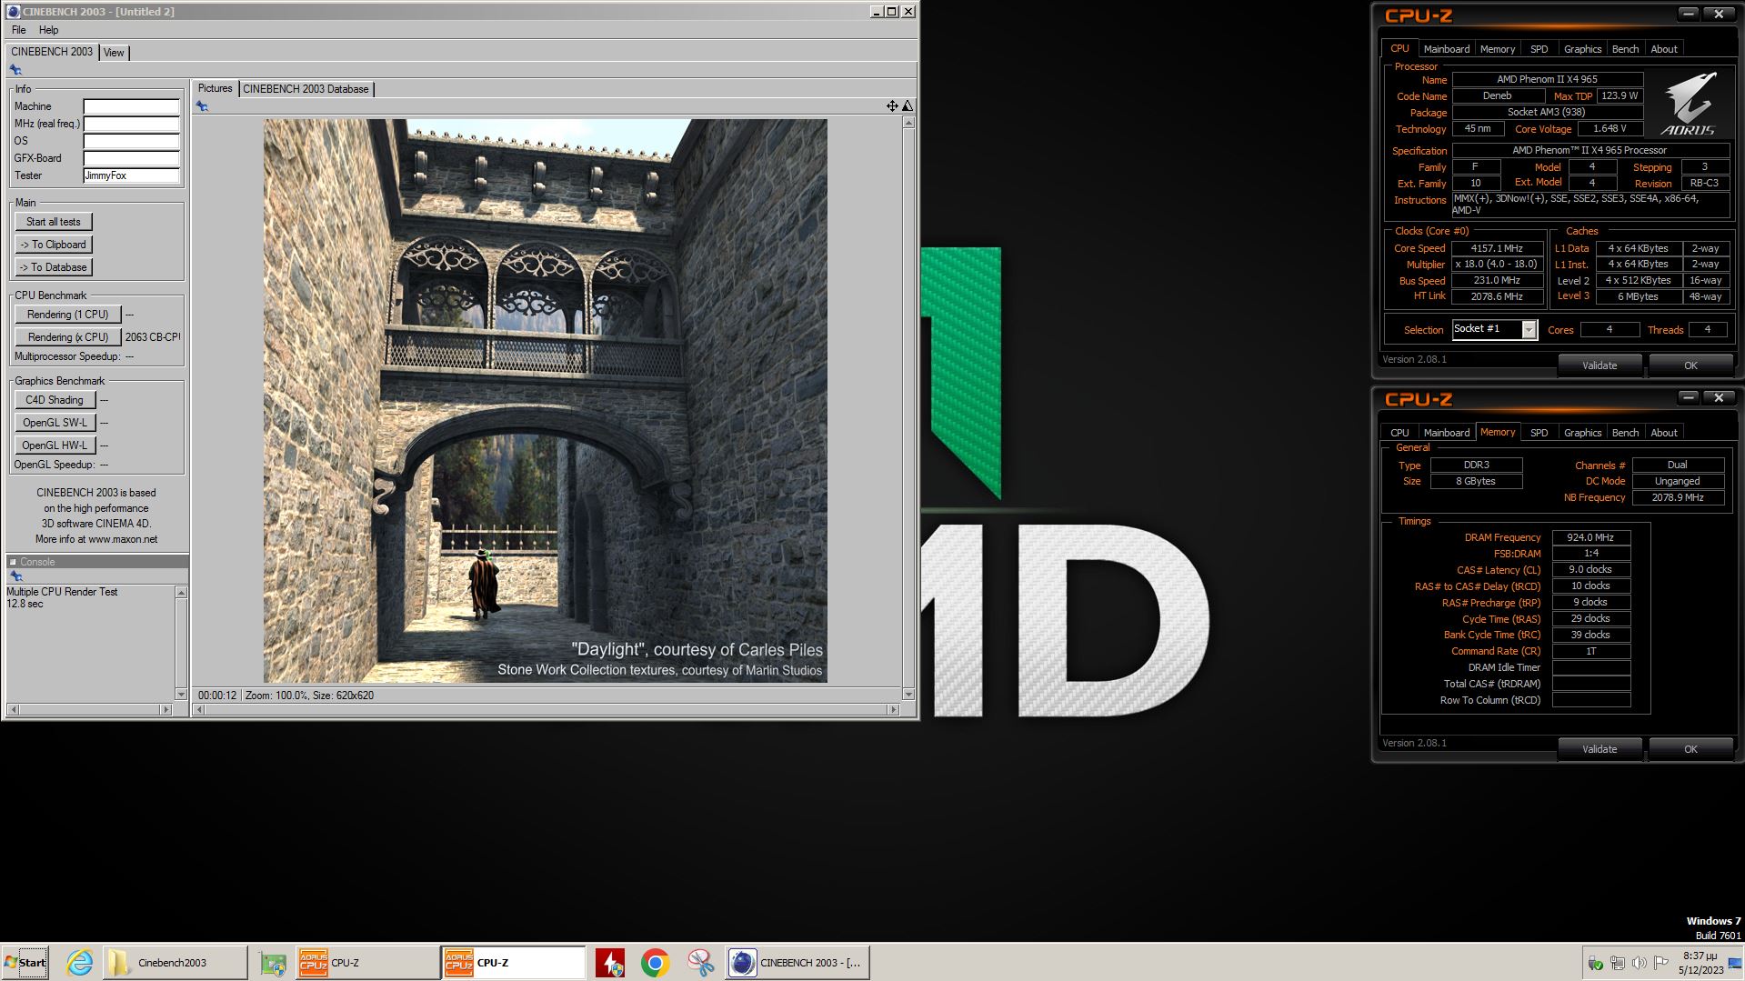This screenshot has height=981, width=1745.
Task: Run Rendering (x CPU) benchmark
Action: tap(68, 337)
